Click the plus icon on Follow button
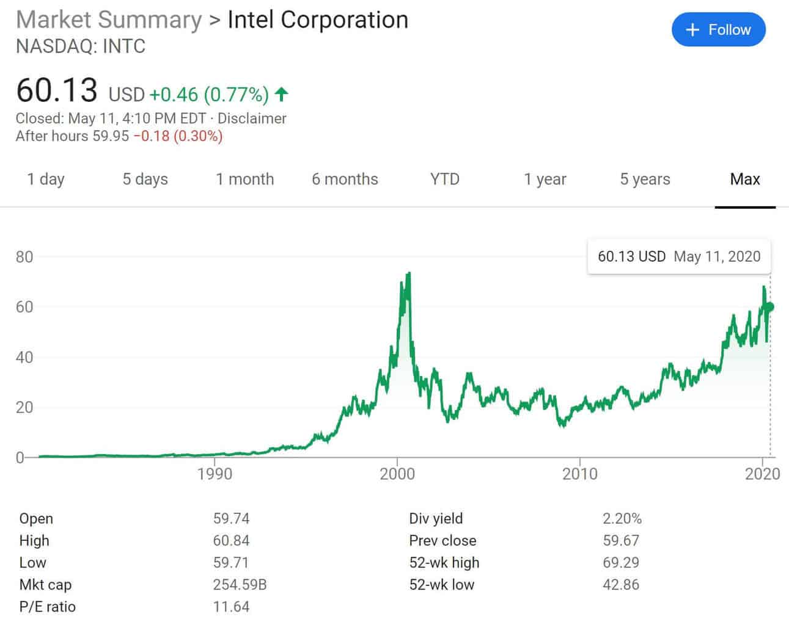The height and width of the screenshot is (625, 789). [x=692, y=29]
